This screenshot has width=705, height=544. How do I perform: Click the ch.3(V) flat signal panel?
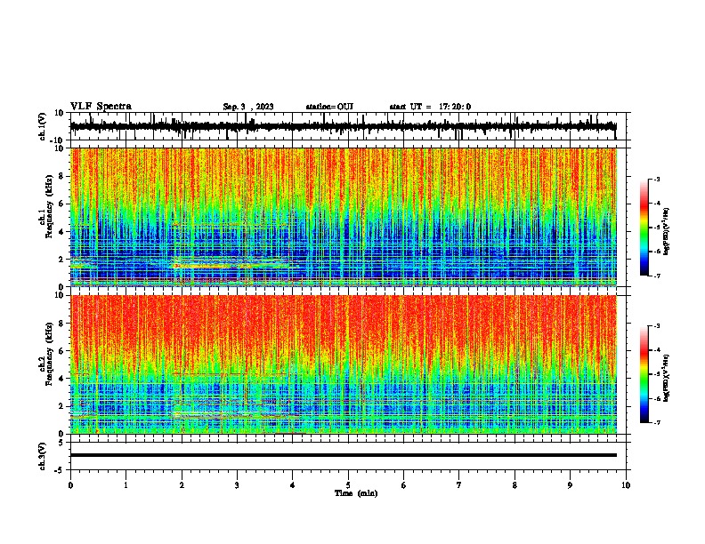350,456
